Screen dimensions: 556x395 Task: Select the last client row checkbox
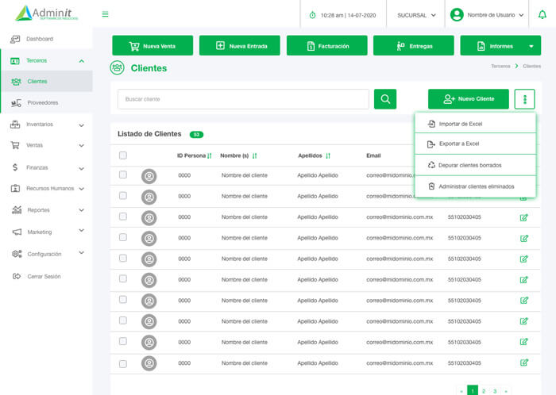tap(123, 362)
